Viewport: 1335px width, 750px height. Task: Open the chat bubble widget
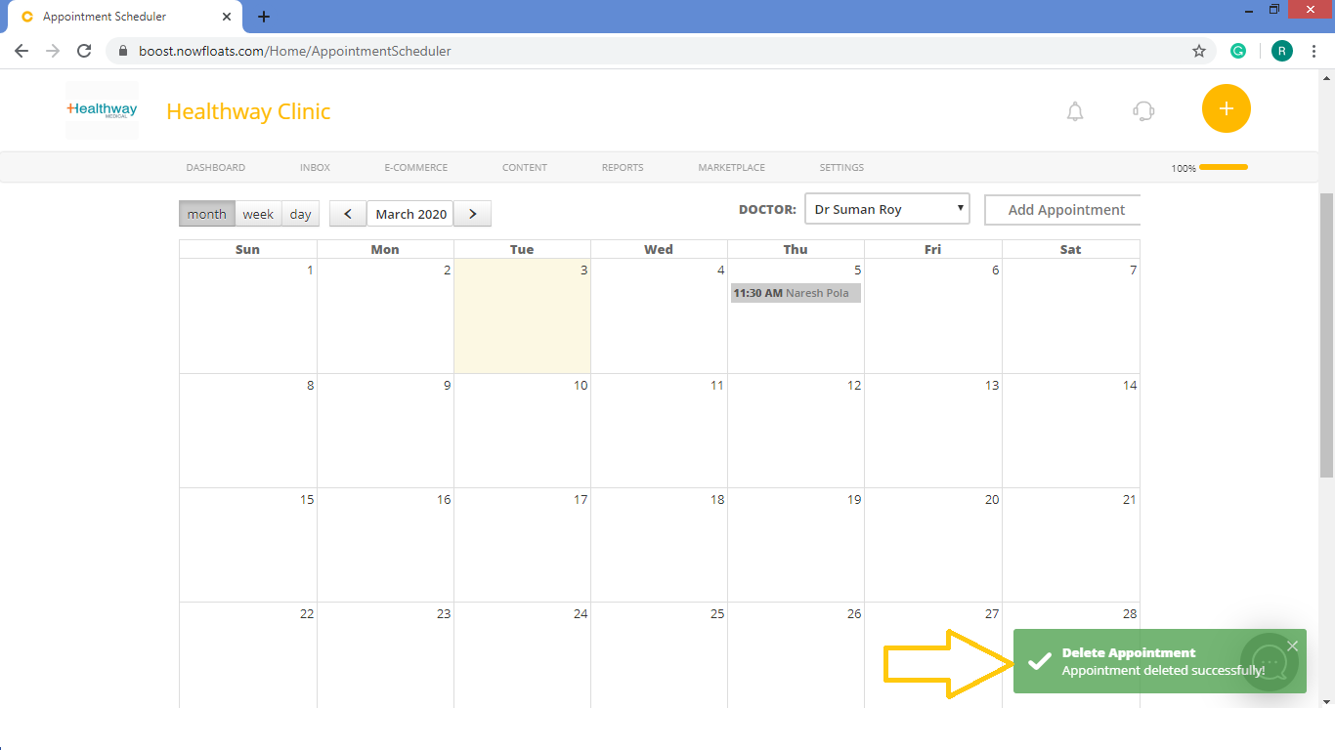[x=1270, y=662]
